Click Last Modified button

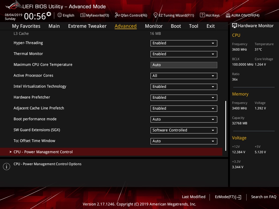pyautogui.click(x=194, y=197)
